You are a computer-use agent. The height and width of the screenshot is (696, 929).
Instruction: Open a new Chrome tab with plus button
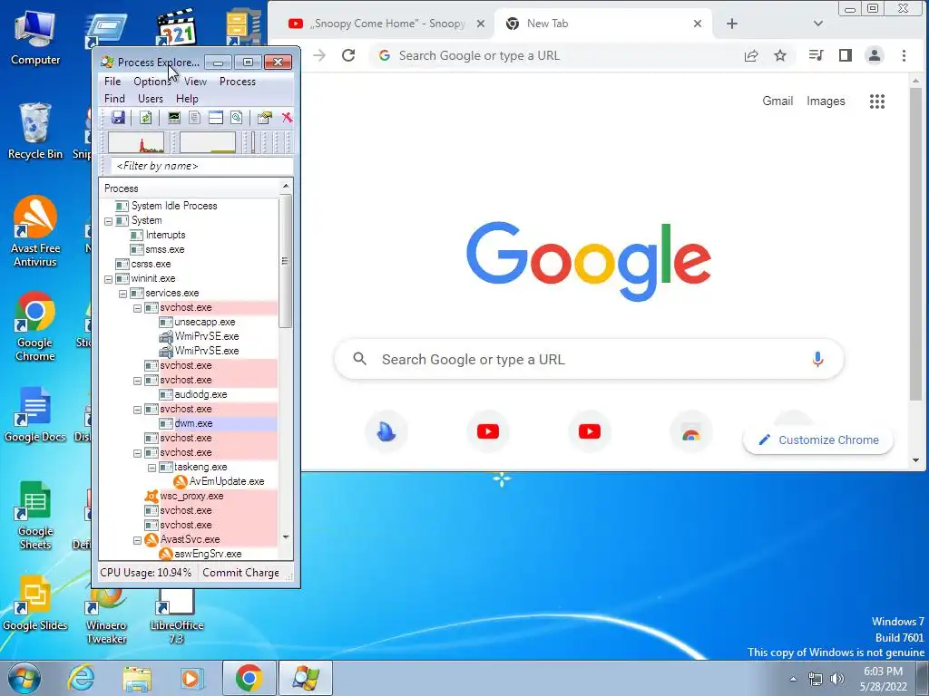point(732,24)
